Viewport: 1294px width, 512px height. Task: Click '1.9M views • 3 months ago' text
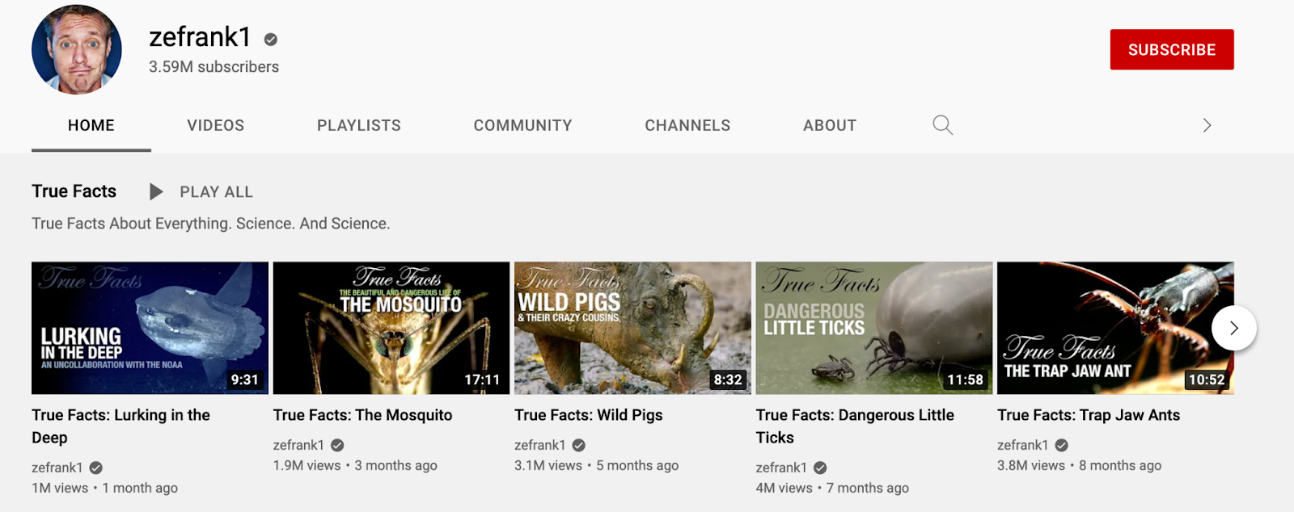(355, 465)
